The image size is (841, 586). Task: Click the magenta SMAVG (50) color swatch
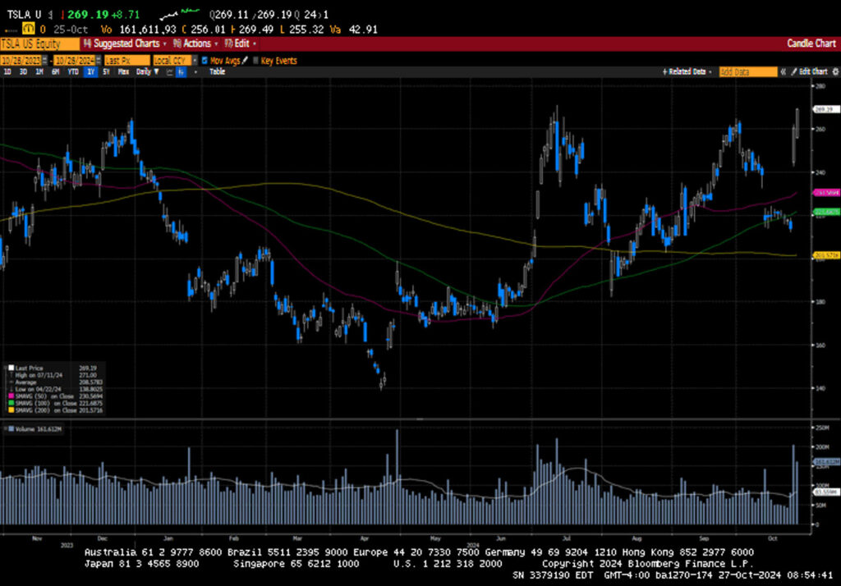point(11,395)
